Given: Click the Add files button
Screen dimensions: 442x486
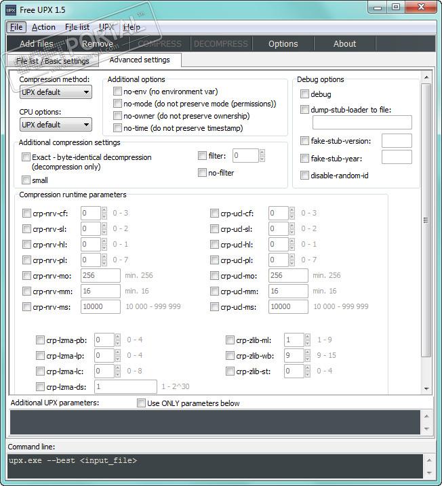Looking at the screenshot, I should click(x=37, y=43).
